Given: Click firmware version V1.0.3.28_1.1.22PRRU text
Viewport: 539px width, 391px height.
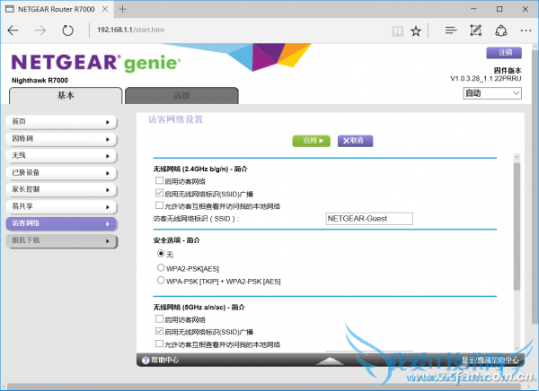Looking at the screenshot, I should coord(486,79).
